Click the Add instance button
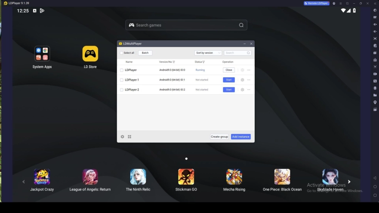The image size is (379, 213). point(241,136)
